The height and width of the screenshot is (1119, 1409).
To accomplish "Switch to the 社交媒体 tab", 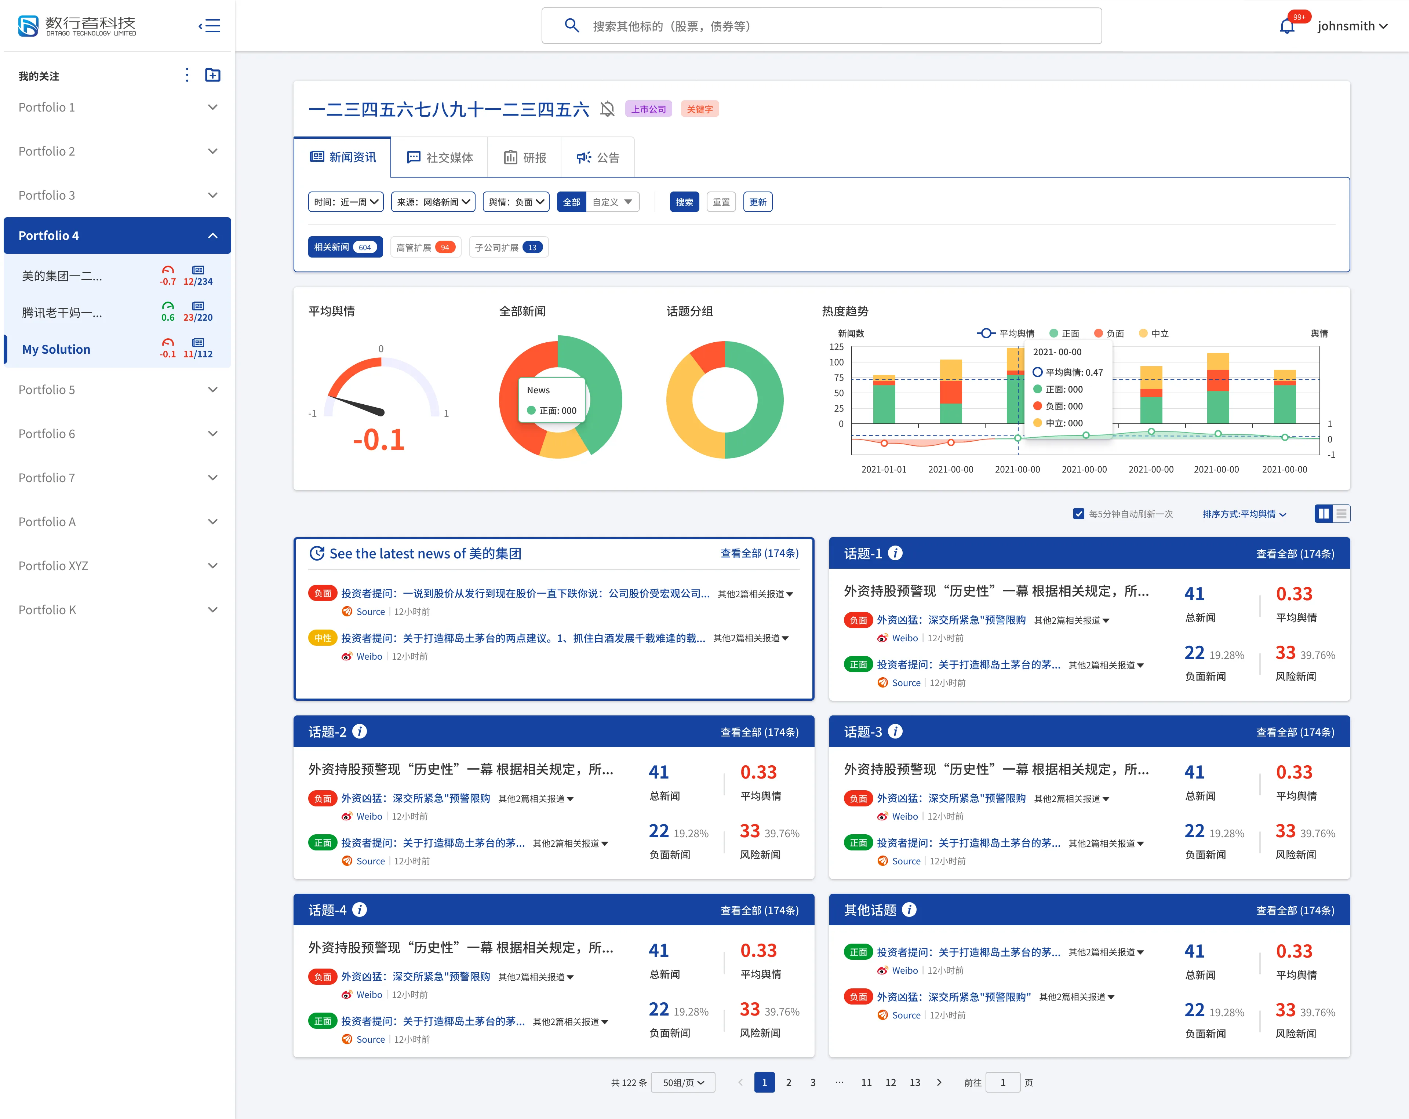I will [439, 157].
